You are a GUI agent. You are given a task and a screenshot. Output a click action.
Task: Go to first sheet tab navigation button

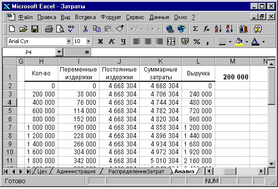pyautogui.click(x=6, y=171)
